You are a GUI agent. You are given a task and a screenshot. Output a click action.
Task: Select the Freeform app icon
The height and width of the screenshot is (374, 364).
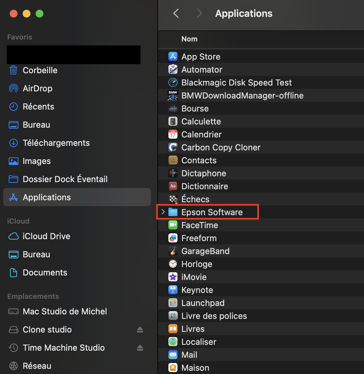tap(173, 238)
